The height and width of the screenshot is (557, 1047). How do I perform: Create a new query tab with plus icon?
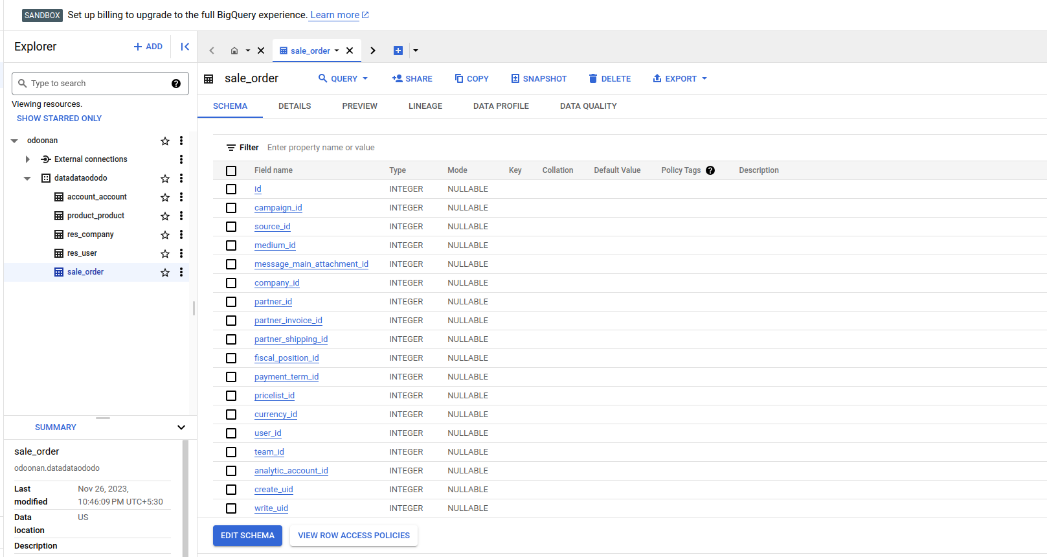398,51
